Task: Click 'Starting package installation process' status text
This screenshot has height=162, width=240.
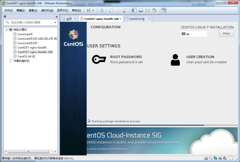Action: click(115, 121)
